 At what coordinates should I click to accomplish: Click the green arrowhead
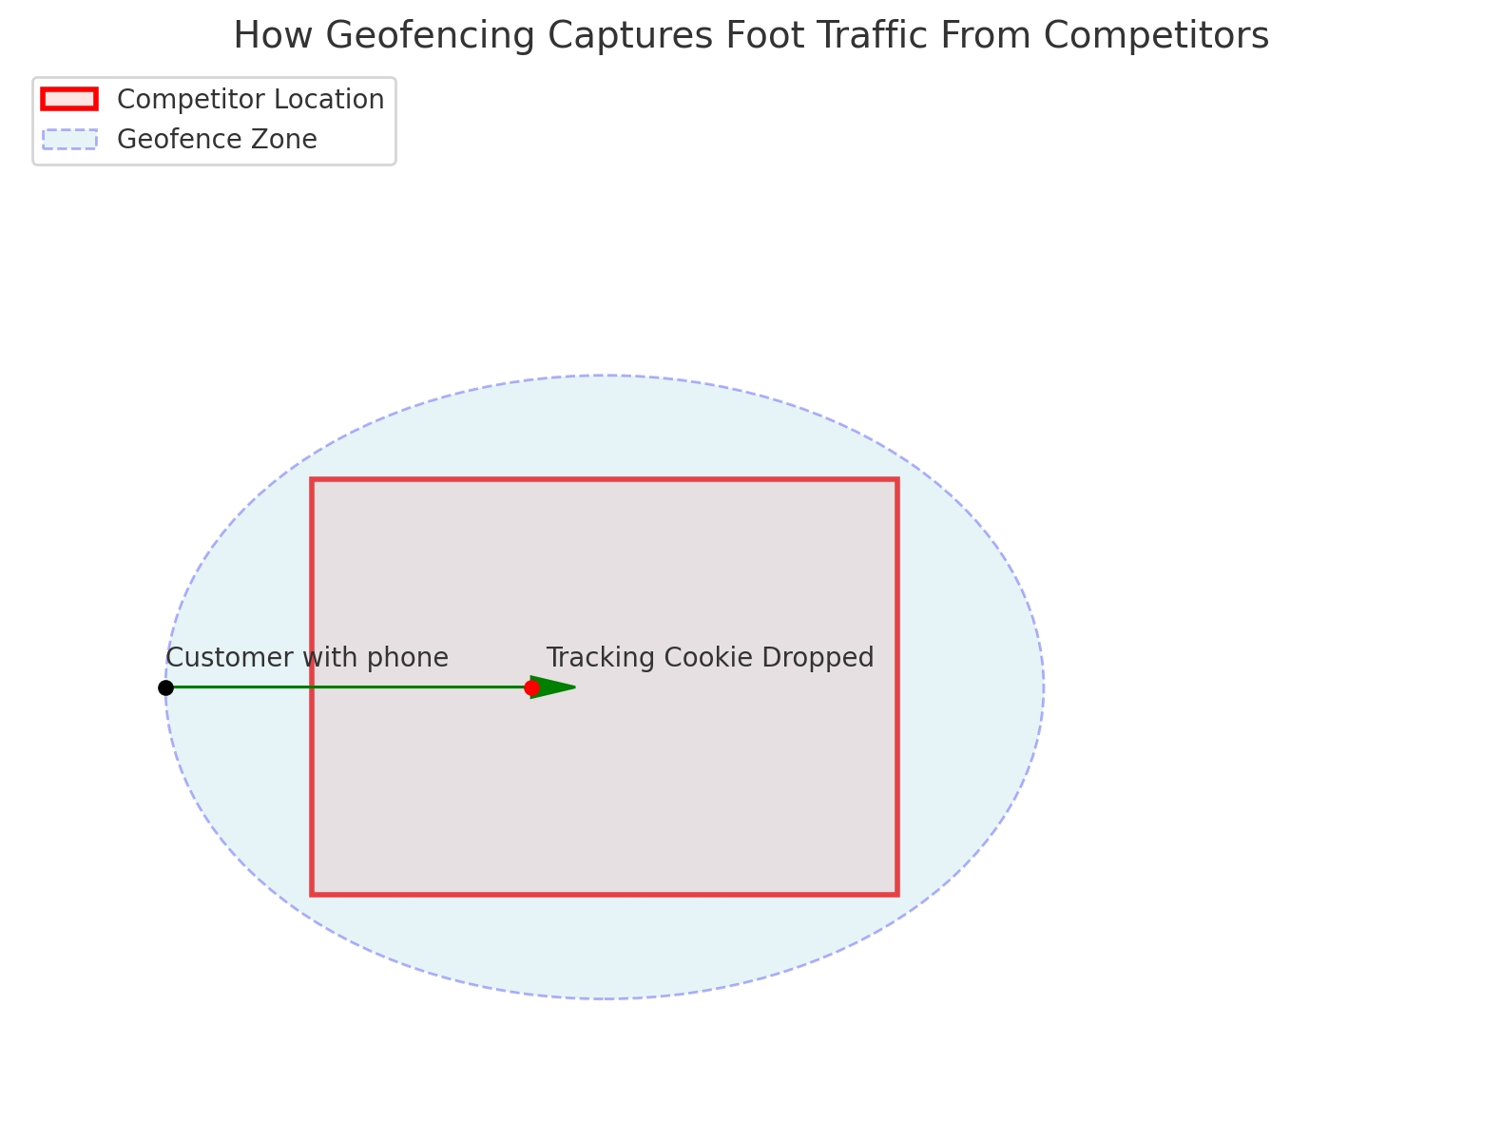555,687
